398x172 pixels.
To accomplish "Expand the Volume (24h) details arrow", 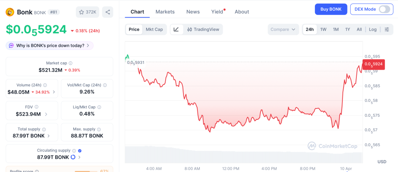I will coord(54,92).
